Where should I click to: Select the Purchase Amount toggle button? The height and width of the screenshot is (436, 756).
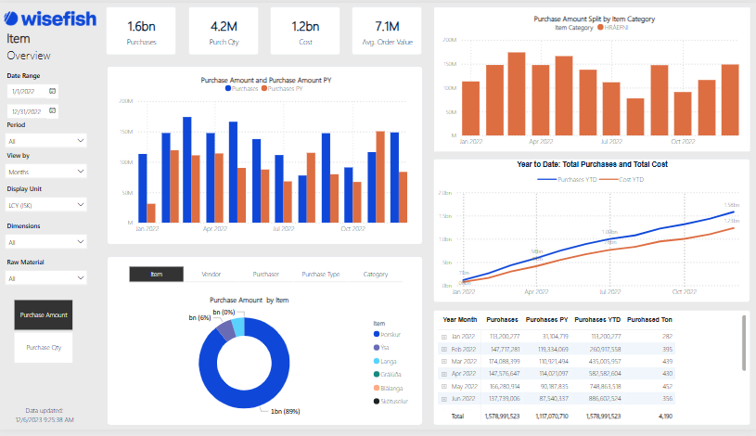tap(45, 314)
